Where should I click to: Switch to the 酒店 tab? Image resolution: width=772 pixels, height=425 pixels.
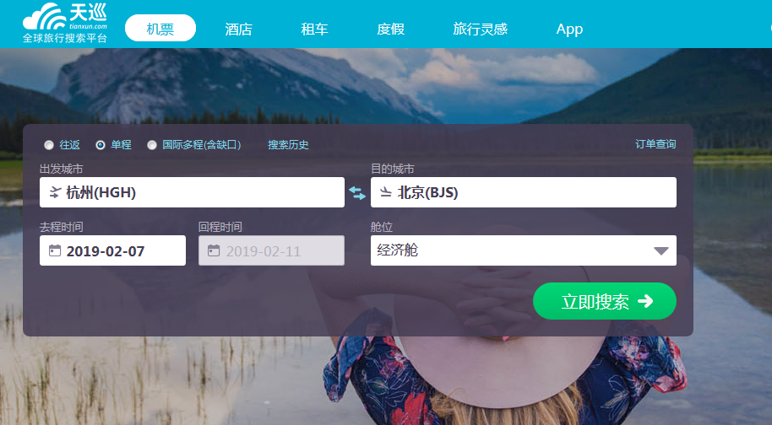point(239,29)
